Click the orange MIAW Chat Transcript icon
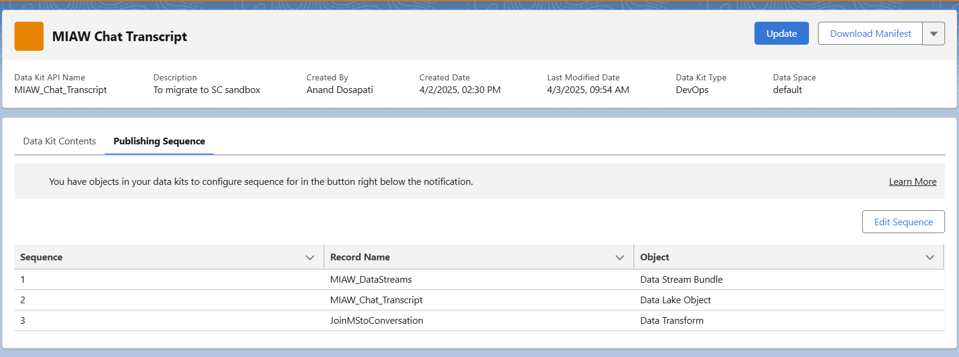Screen dimensions: 959x357 point(29,36)
